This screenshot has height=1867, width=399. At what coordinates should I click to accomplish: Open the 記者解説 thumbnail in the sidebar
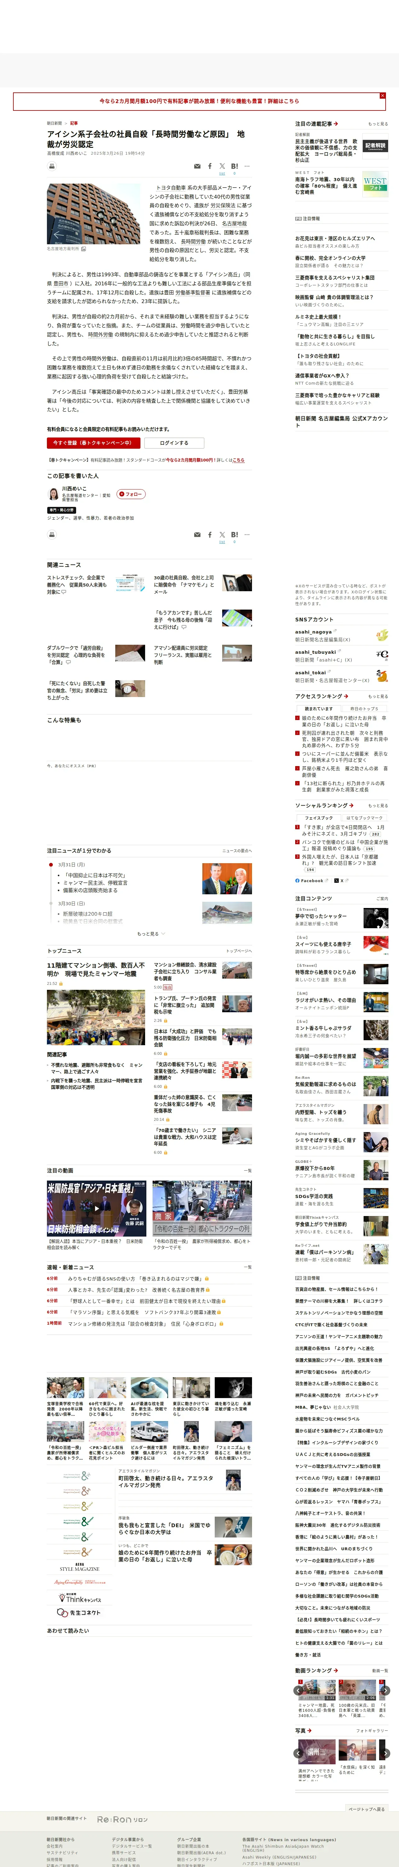[x=375, y=146]
